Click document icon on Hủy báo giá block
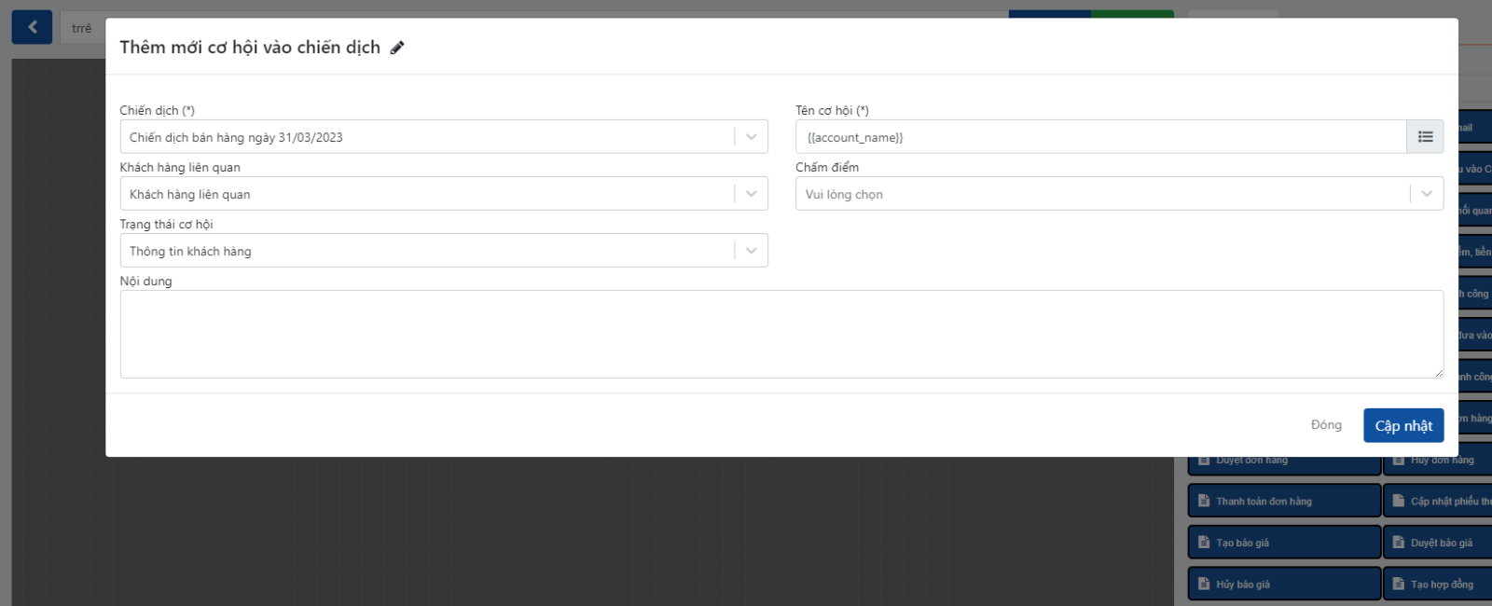This screenshot has width=1492, height=606. click(x=1204, y=584)
